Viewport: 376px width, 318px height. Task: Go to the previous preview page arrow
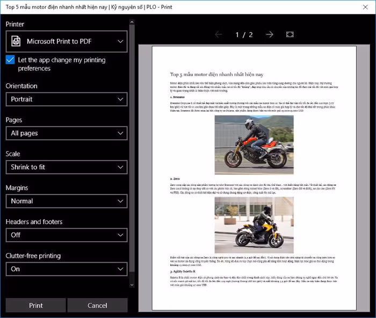[x=219, y=34]
